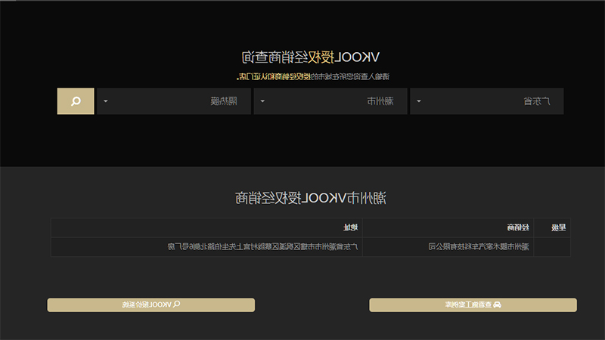Click the gold magnifier search button
The width and height of the screenshot is (605, 340).
tap(76, 101)
